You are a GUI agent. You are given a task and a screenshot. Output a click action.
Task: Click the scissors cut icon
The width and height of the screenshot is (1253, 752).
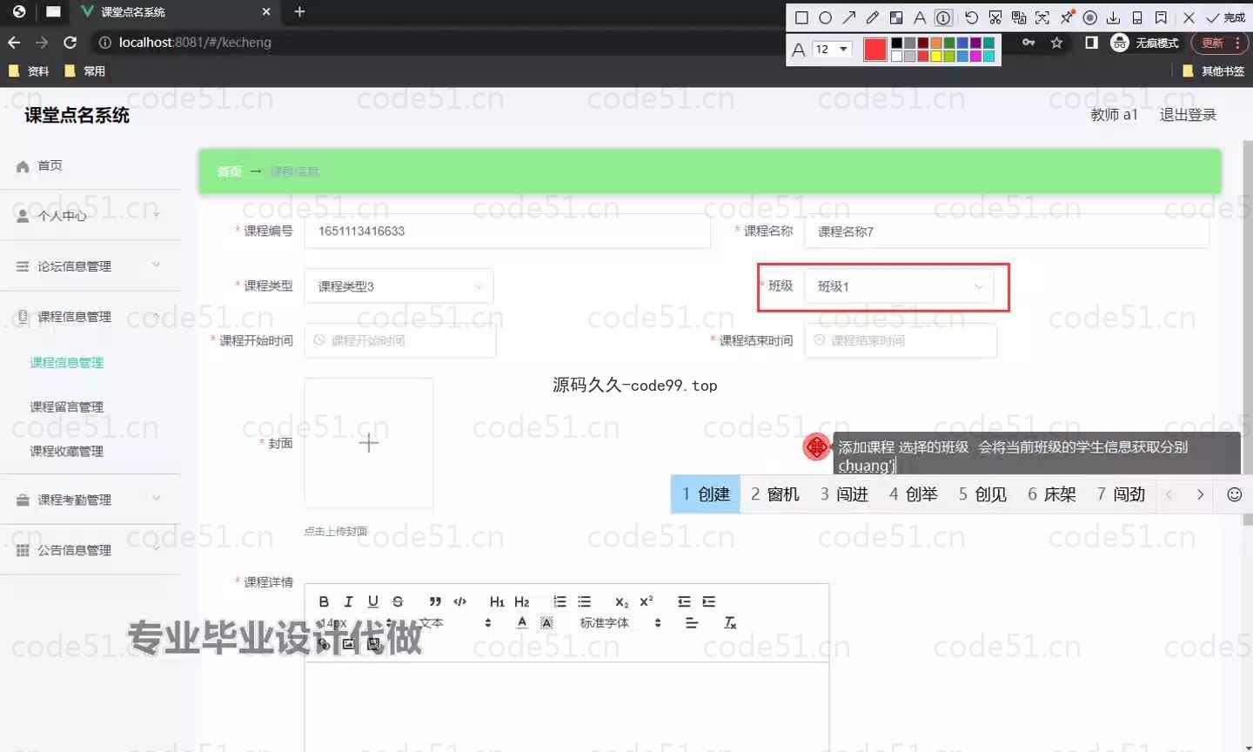[x=995, y=17]
